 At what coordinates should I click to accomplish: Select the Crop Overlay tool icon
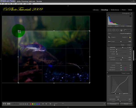(110, 30)
